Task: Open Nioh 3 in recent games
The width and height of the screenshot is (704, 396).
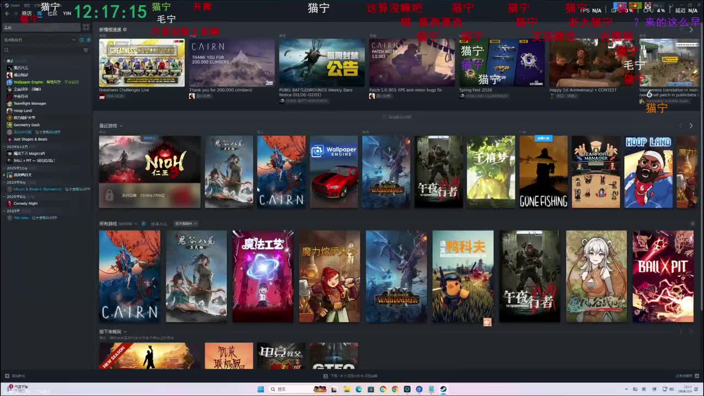Action: tap(150, 172)
